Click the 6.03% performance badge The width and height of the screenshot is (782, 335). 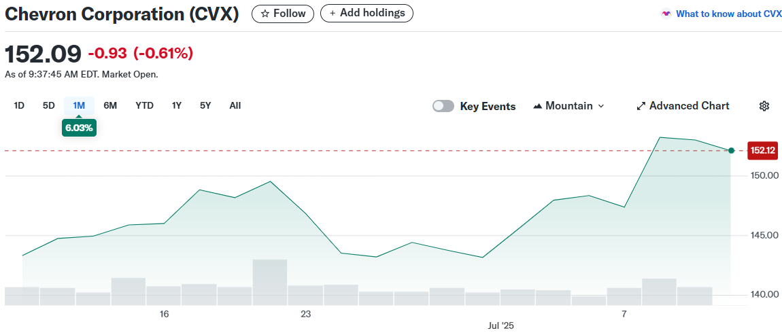(79, 128)
